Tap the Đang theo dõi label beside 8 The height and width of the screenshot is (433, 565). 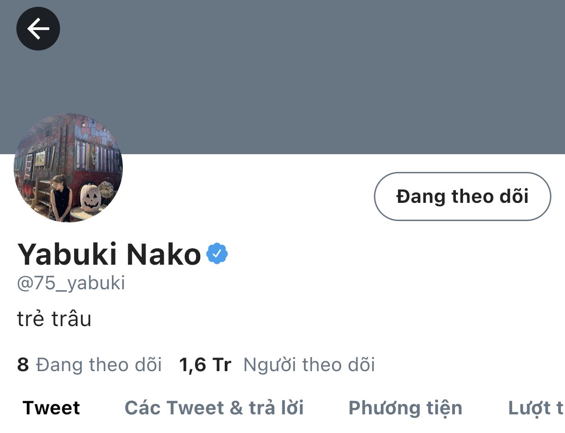[99, 365]
